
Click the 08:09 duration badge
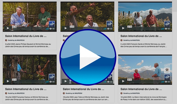click(129, 80)
